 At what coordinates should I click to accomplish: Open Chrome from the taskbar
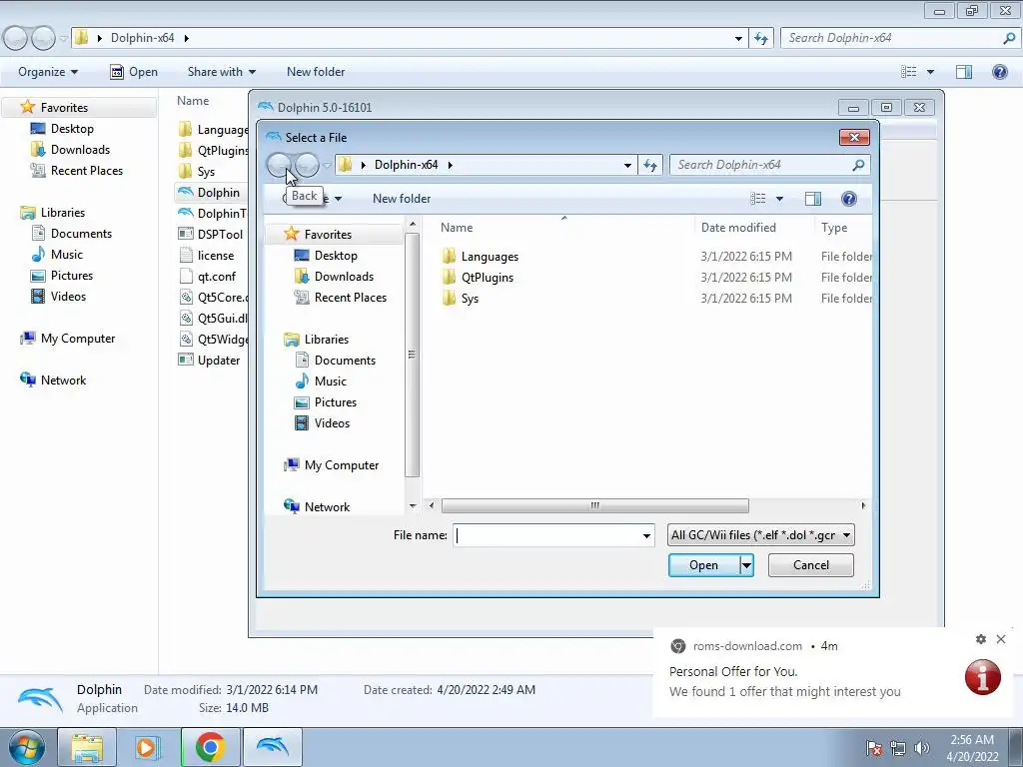pos(210,747)
